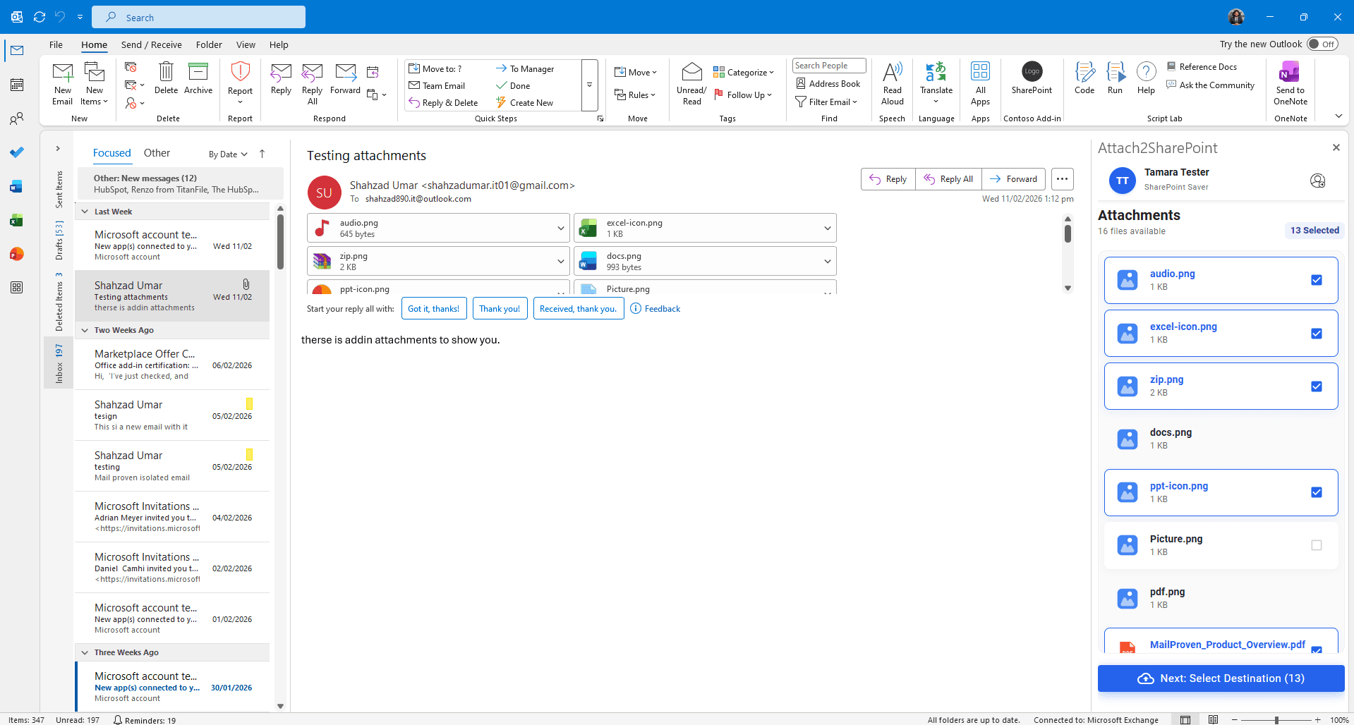Click 'Got it, thanks!' suggested reply
Viewport: 1354px width, 725px height.
coord(434,309)
